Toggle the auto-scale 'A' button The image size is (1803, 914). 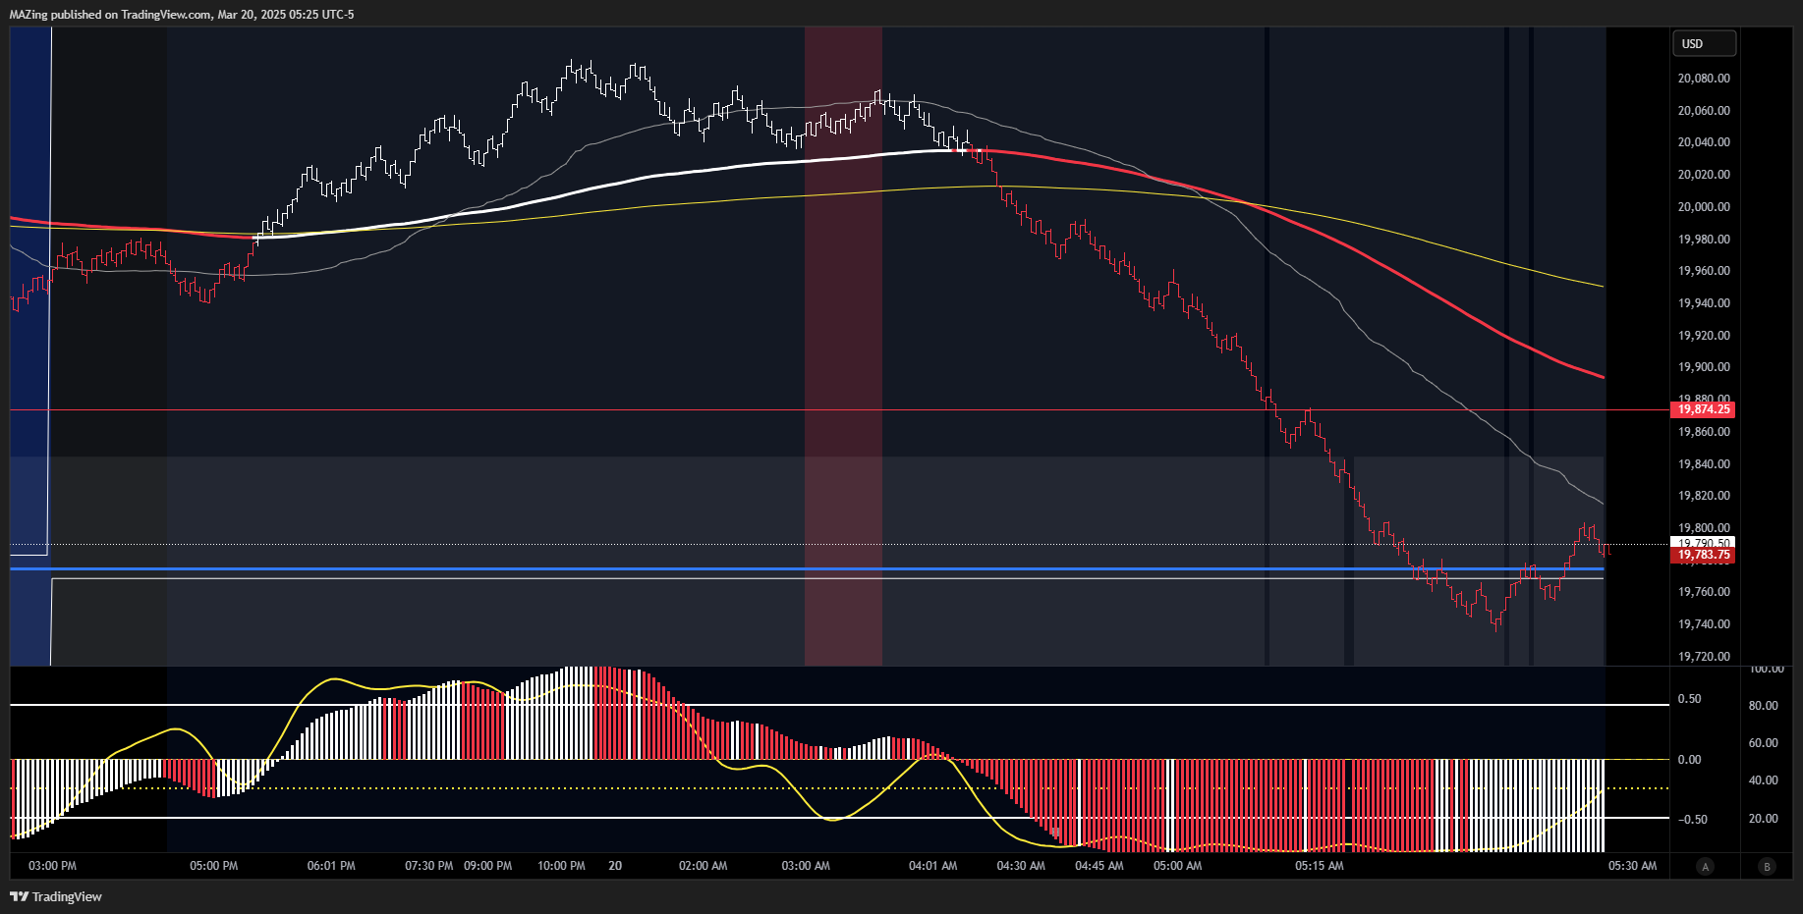(1706, 866)
